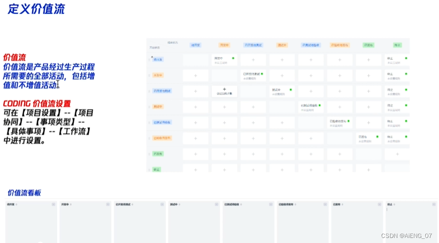Add transition from 待开发 to 已发布
Image resolution: width=439 pixels, height=243 pixels.
(x=368, y=60)
